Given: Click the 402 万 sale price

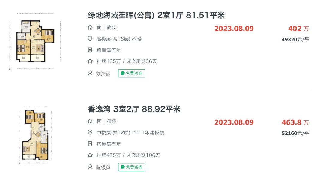Looking at the screenshot, I should click(298, 28).
